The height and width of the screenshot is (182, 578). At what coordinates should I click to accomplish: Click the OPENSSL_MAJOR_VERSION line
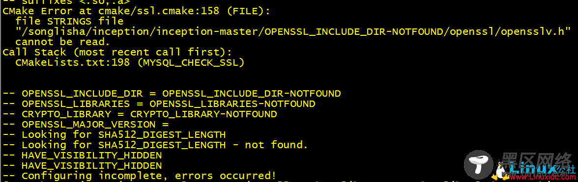(x=86, y=124)
